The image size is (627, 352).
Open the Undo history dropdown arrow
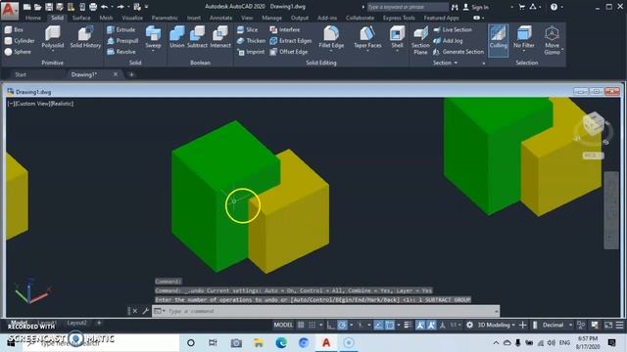tap(112, 7)
